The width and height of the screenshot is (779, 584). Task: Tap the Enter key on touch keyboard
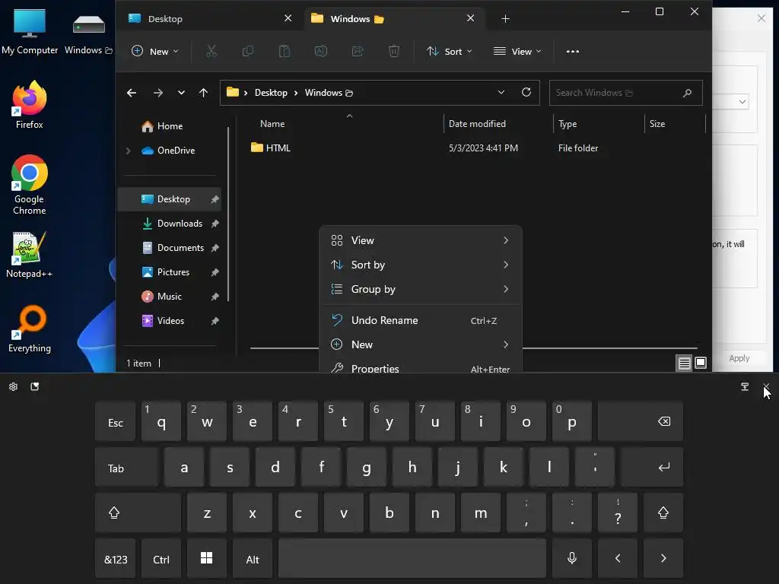tap(652, 468)
